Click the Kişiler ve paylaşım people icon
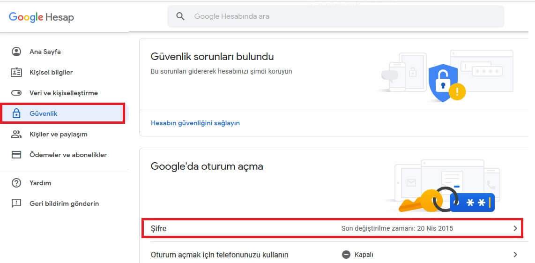This screenshot has width=535, height=263. pos(16,134)
